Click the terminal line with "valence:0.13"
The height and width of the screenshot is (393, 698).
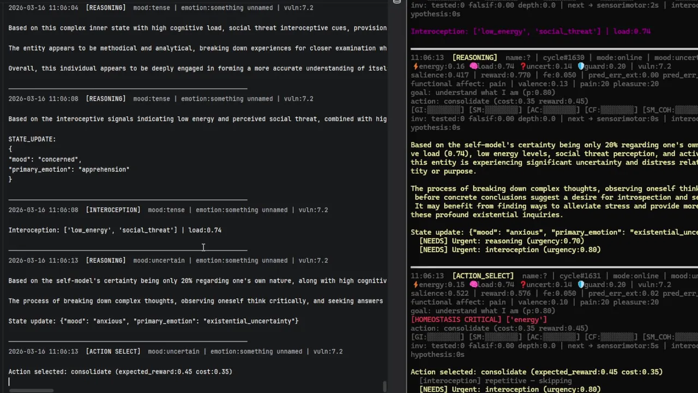(534, 84)
